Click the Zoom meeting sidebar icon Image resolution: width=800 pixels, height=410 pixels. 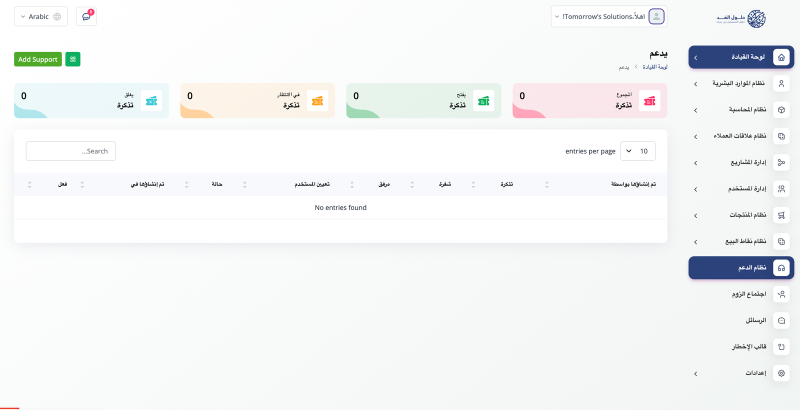click(x=781, y=294)
